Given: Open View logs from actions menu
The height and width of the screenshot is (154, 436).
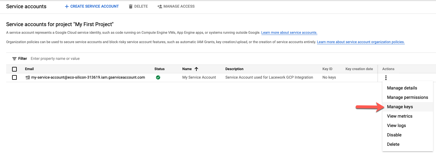Looking at the screenshot, I should (x=407, y=126).
